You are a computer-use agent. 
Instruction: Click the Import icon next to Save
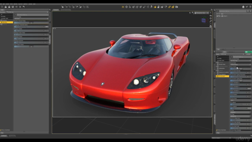tap(17, 7)
